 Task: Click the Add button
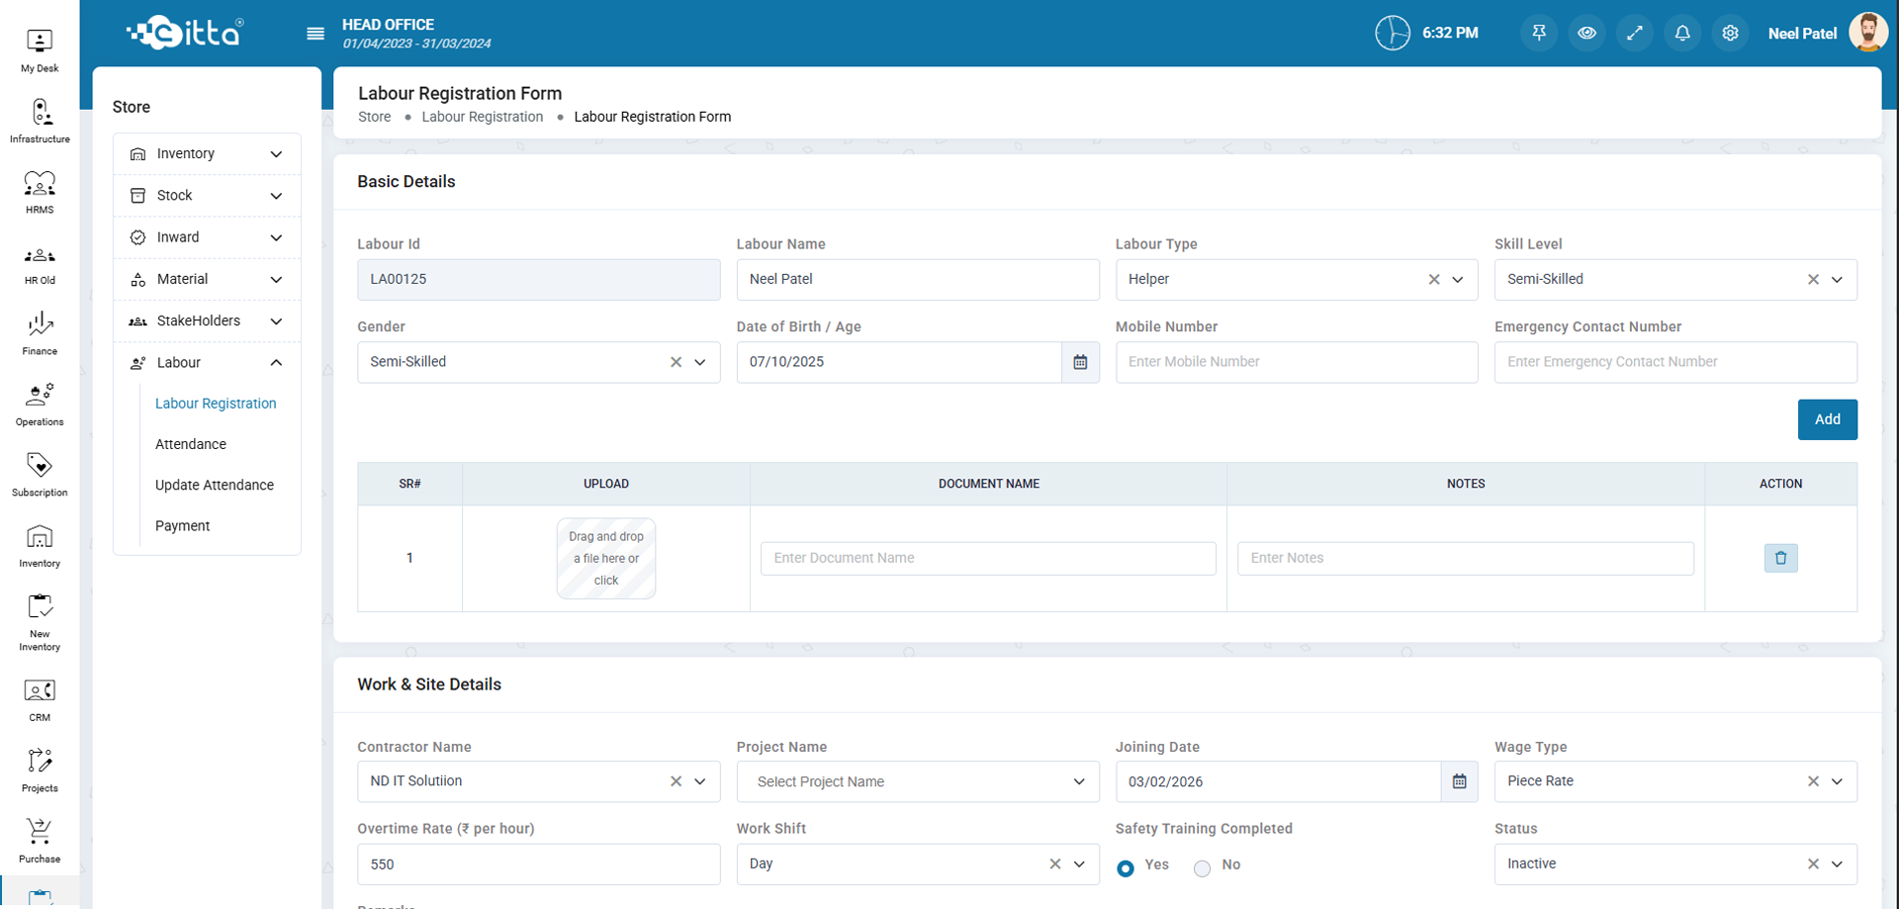pos(1827,419)
